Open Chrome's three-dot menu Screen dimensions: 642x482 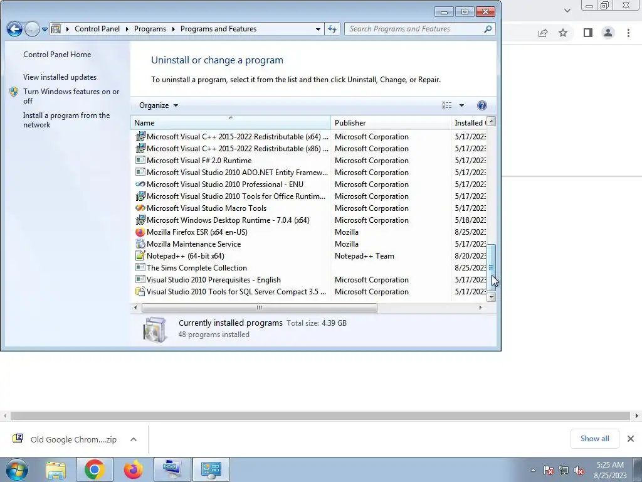[628, 33]
